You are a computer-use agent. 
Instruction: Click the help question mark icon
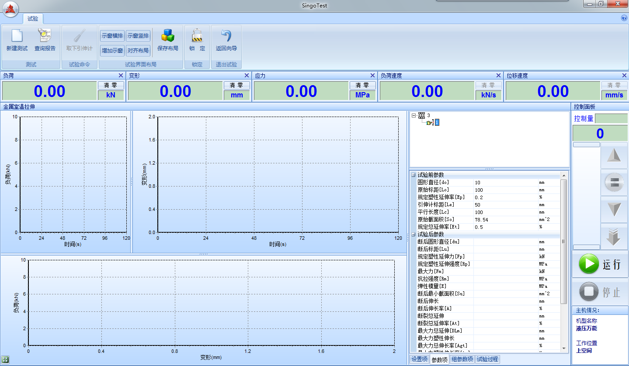click(624, 18)
